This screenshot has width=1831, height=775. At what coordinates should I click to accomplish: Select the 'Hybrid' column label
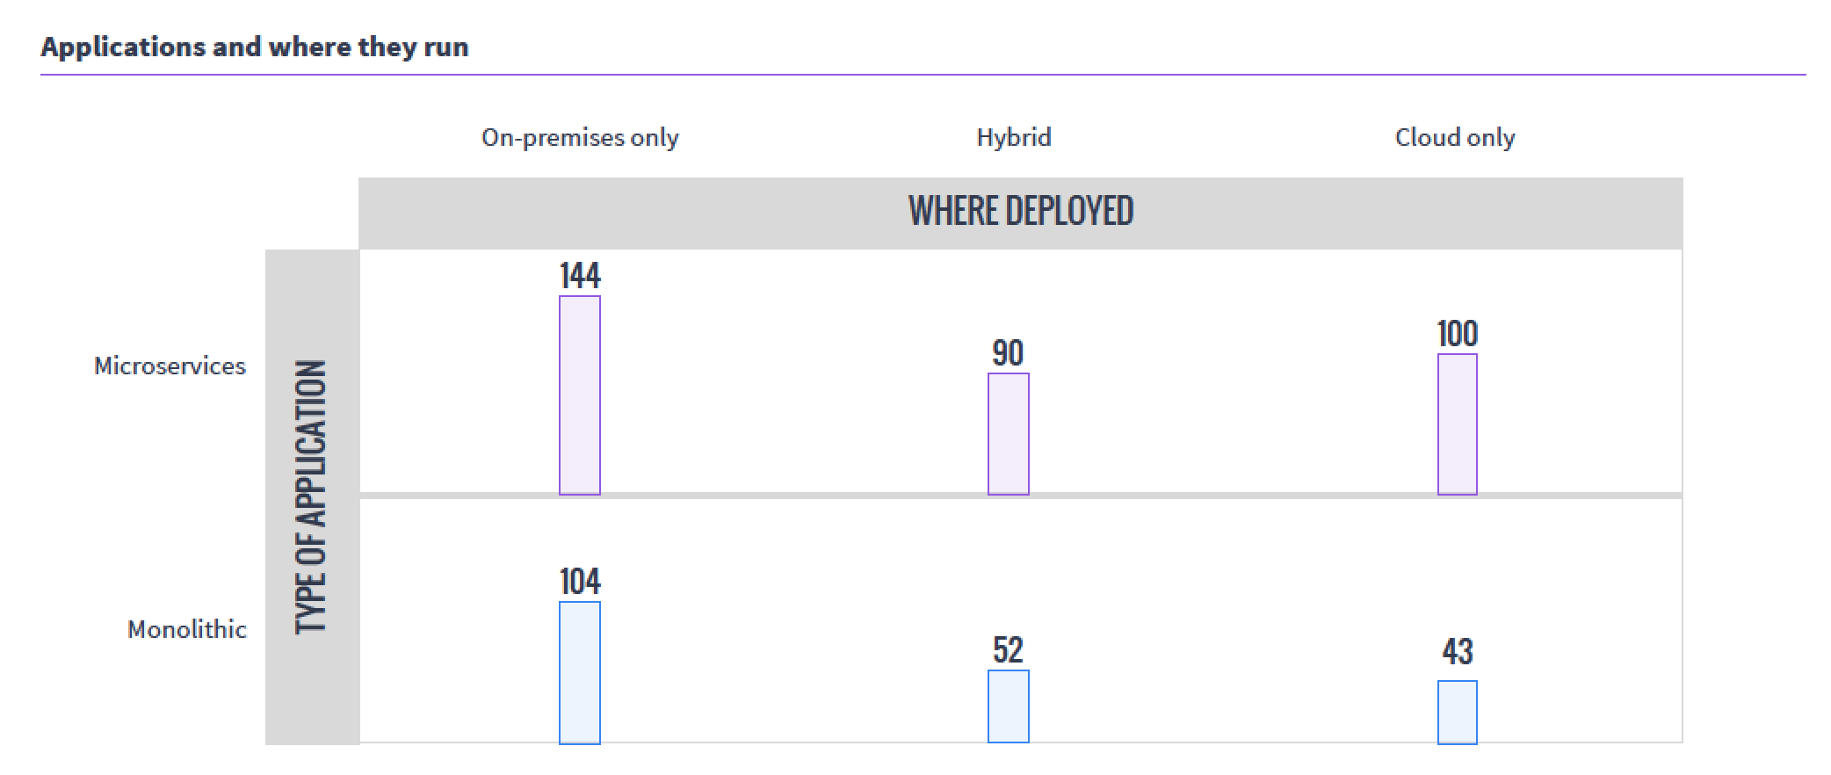pos(1014,138)
